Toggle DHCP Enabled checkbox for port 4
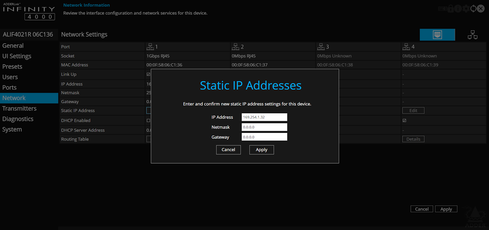 [404, 121]
